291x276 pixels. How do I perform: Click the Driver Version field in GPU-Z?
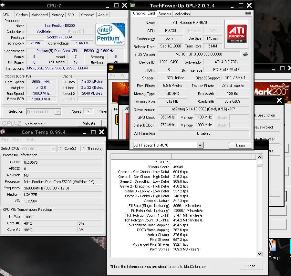pyautogui.click(x=203, y=109)
